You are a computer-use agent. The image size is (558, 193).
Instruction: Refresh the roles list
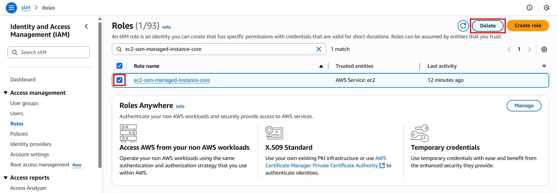(463, 26)
